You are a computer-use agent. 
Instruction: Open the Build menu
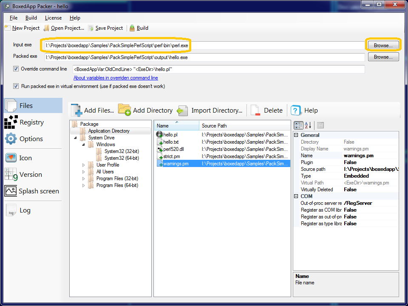(x=31, y=18)
